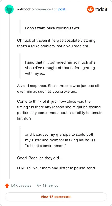Click the "NTA. Tell your mom and sister" line
112x206 pixels.
tap(57, 168)
